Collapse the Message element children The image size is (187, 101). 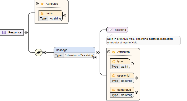[97, 52]
